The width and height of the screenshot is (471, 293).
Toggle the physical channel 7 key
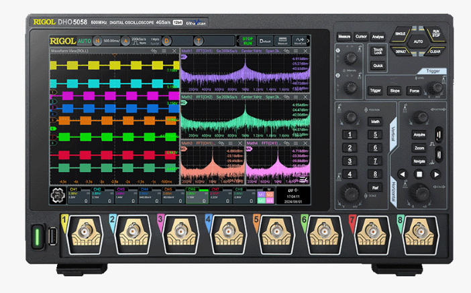click(x=375, y=161)
